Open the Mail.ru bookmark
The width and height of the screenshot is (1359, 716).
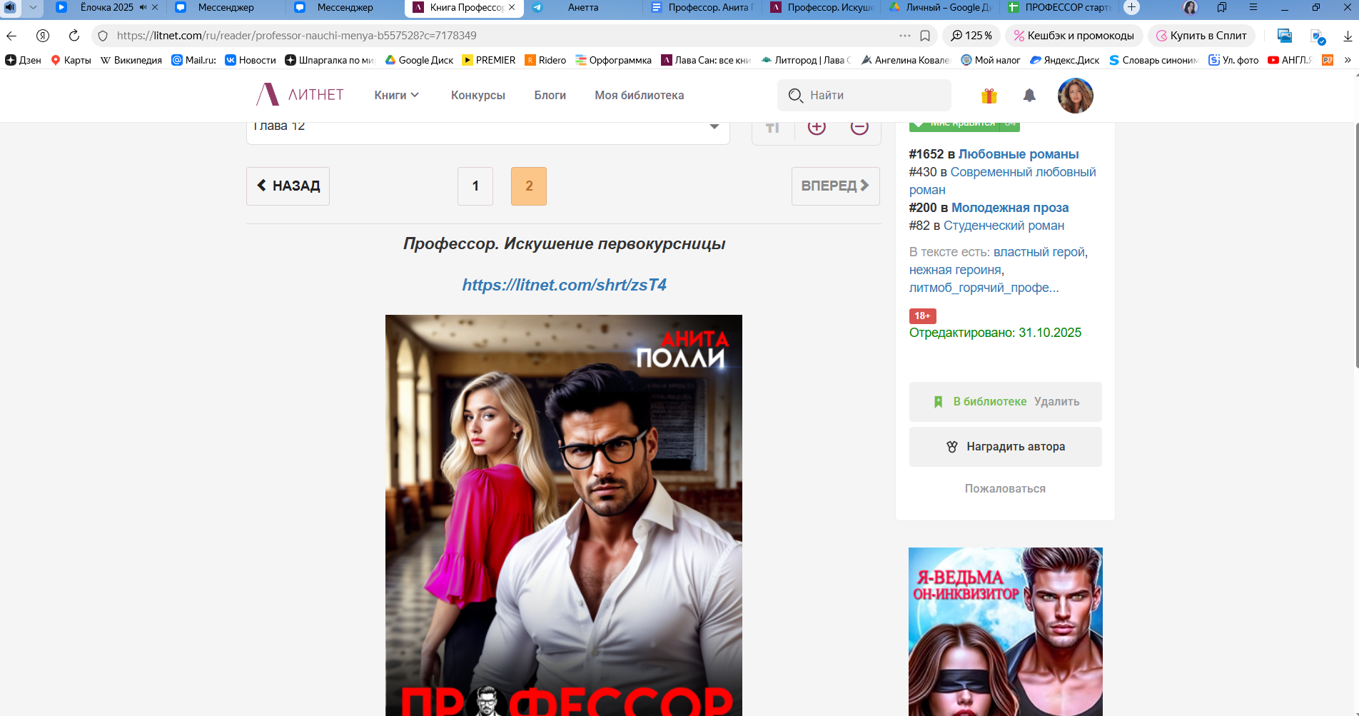(194, 60)
